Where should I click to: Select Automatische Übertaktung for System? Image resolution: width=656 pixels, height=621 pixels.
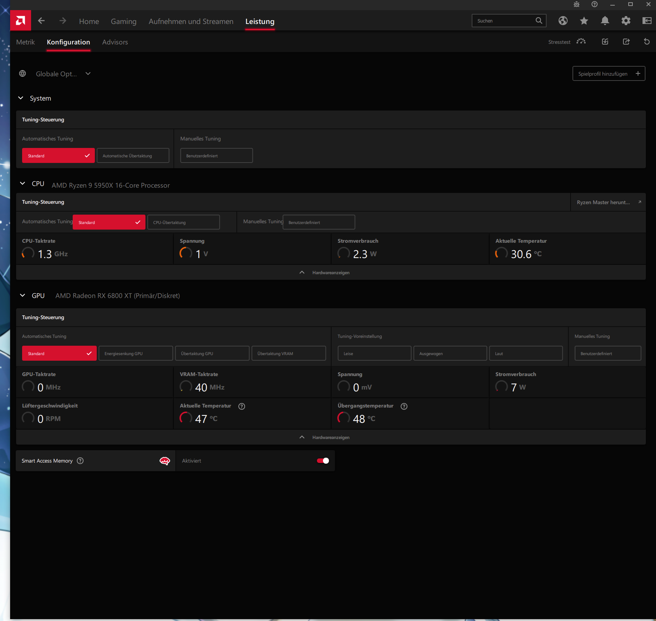coord(133,155)
